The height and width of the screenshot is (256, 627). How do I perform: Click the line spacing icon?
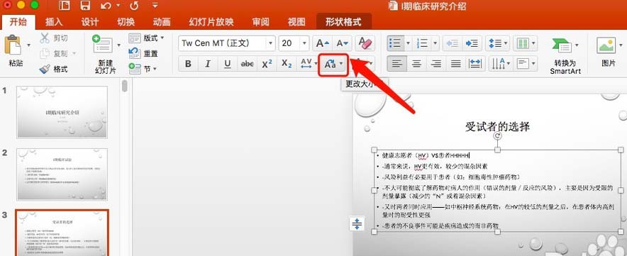495,43
